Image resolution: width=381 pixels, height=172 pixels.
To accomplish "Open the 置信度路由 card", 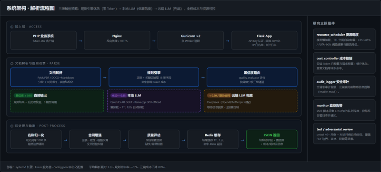I will [252, 77].
